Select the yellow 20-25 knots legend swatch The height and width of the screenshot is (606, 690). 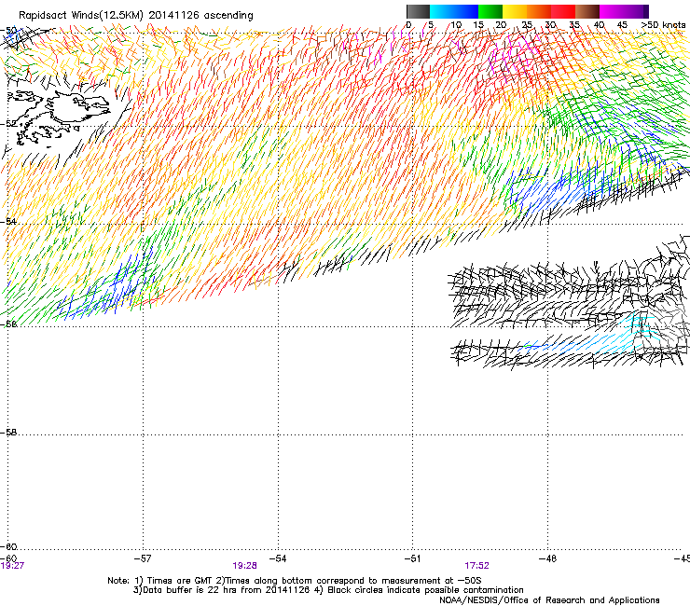coord(515,11)
